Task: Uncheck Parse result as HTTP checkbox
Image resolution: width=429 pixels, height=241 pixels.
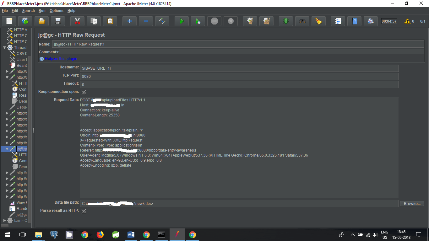Action: coord(84,211)
